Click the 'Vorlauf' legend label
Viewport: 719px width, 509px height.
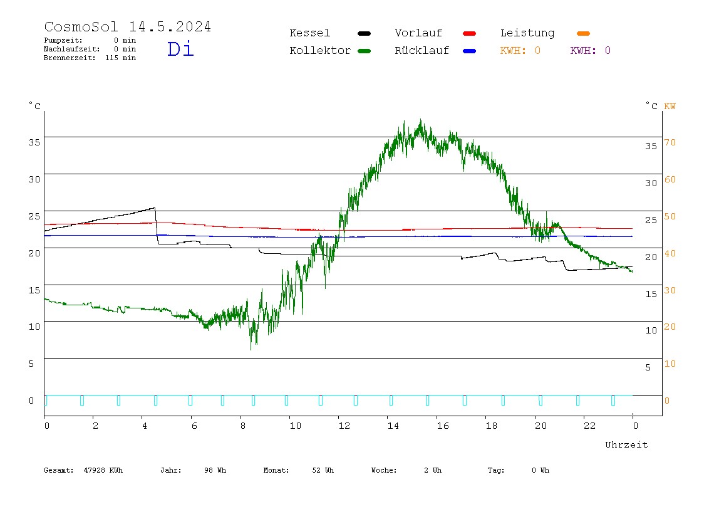418,33
